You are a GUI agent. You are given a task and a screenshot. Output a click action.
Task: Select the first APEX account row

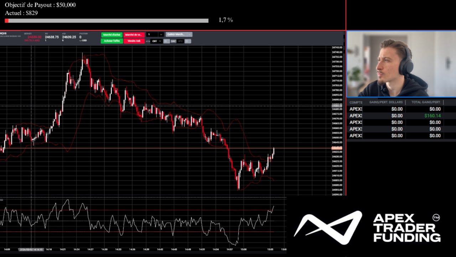pyautogui.click(x=401, y=109)
